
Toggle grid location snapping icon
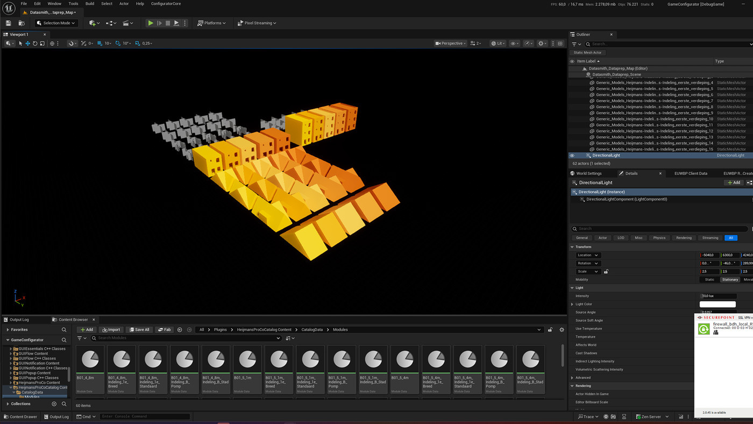100,44
